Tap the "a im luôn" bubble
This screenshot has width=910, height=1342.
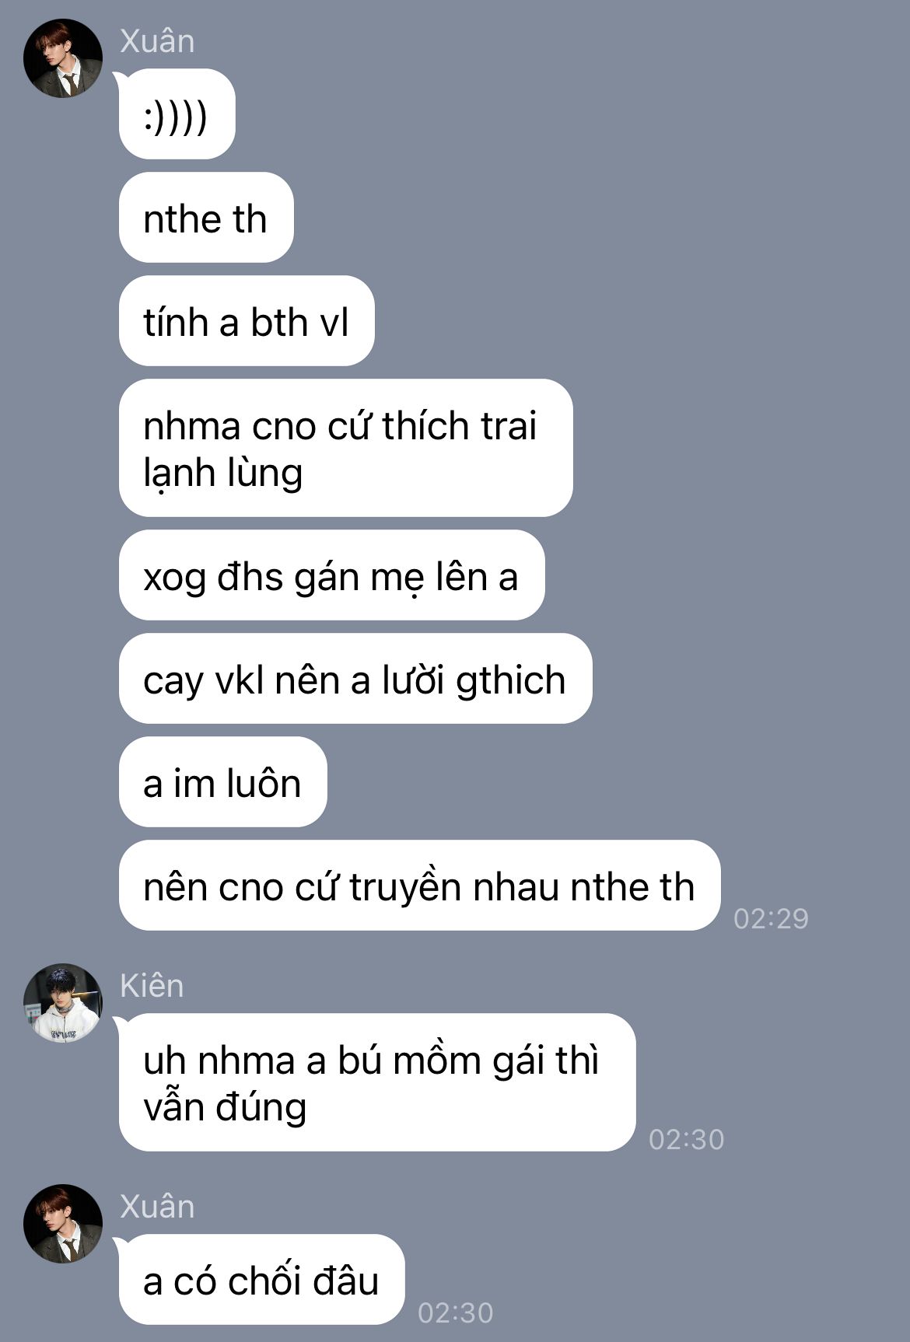(x=222, y=782)
